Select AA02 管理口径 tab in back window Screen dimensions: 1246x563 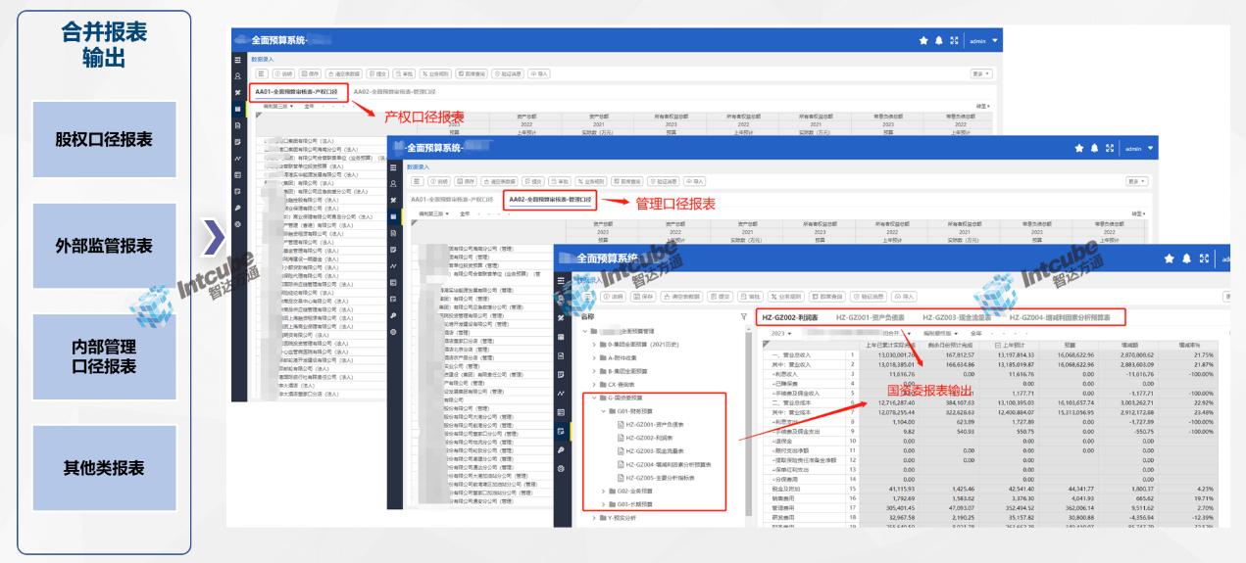point(395,92)
